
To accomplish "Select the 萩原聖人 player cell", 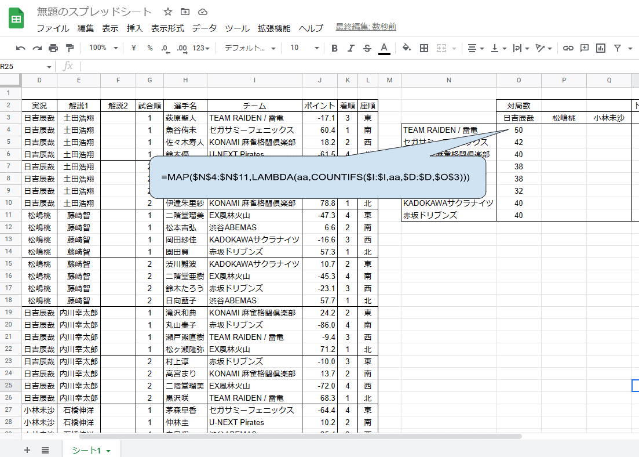I will [x=185, y=118].
